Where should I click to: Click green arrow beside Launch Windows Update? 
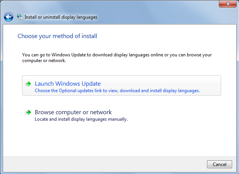pyautogui.click(x=29, y=84)
